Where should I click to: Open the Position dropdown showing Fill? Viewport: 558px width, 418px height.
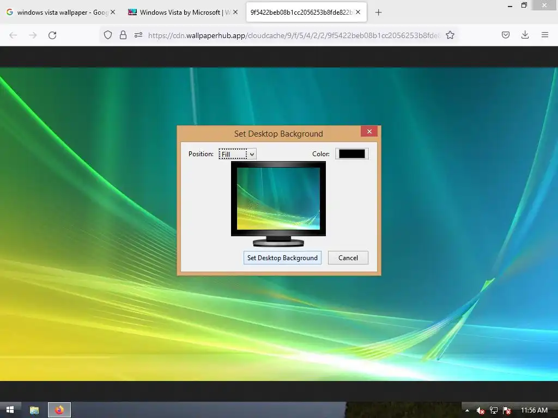[238, 154]
